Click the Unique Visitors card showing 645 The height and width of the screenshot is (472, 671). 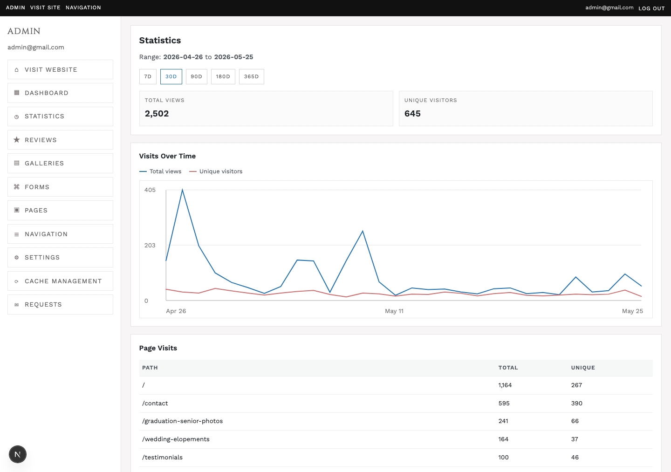[x=526, y=109]
